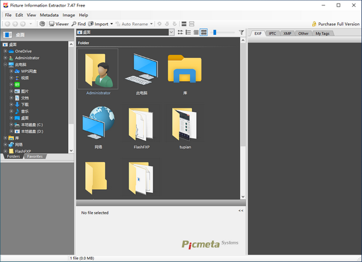Toggle the small thumbnails view mode

point(180,32)
